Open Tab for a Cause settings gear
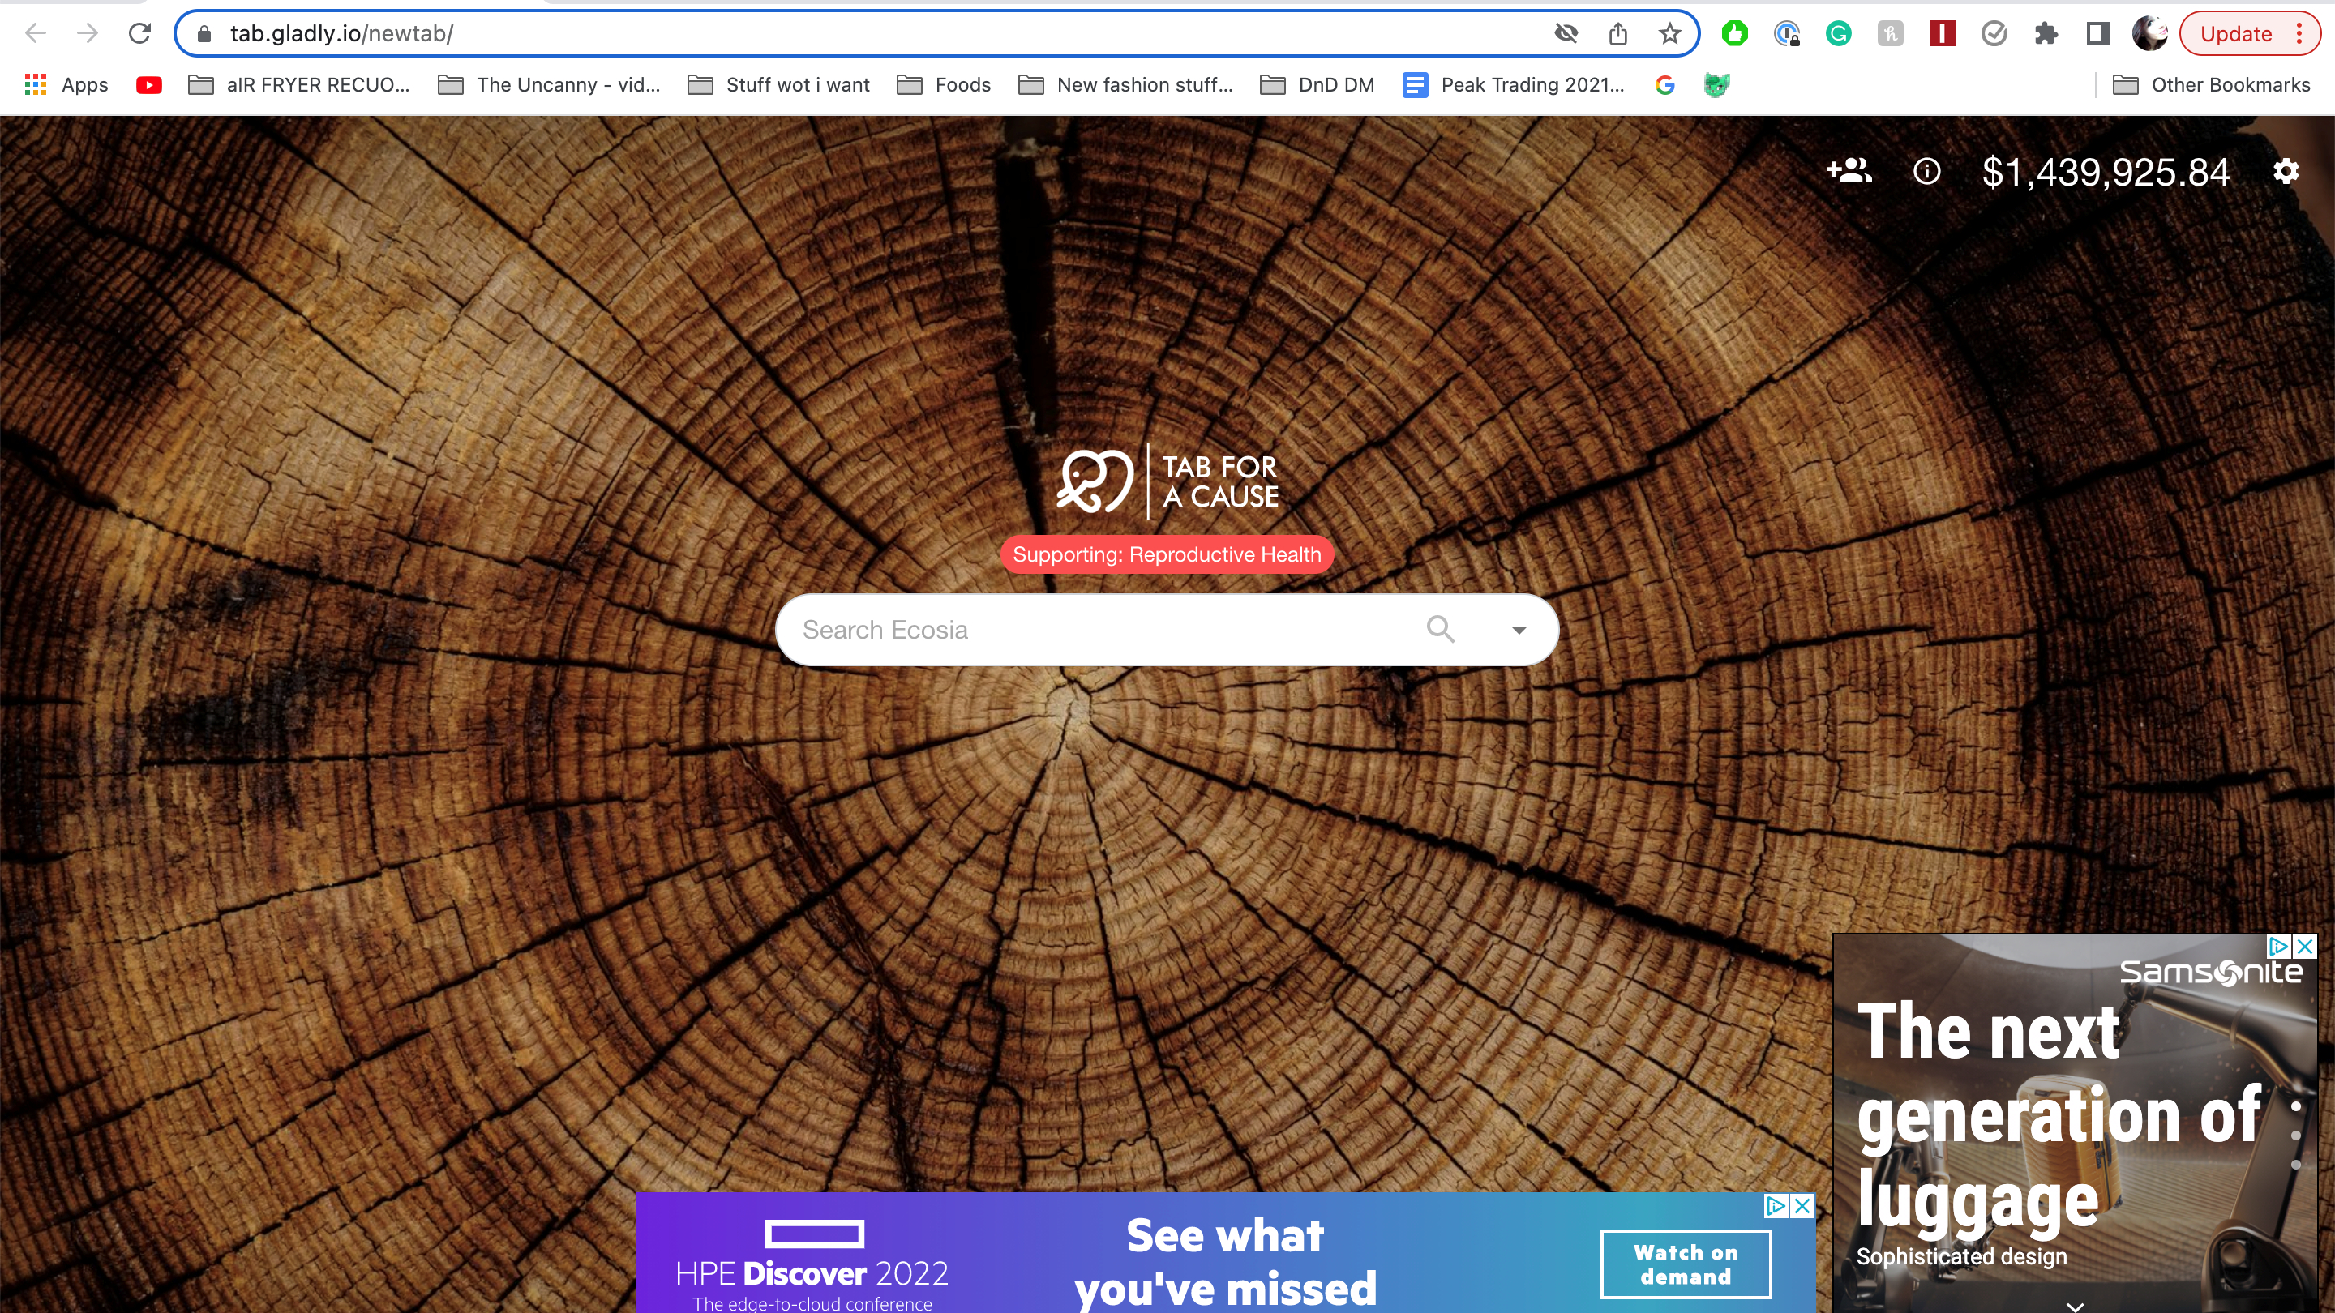 2286,171
